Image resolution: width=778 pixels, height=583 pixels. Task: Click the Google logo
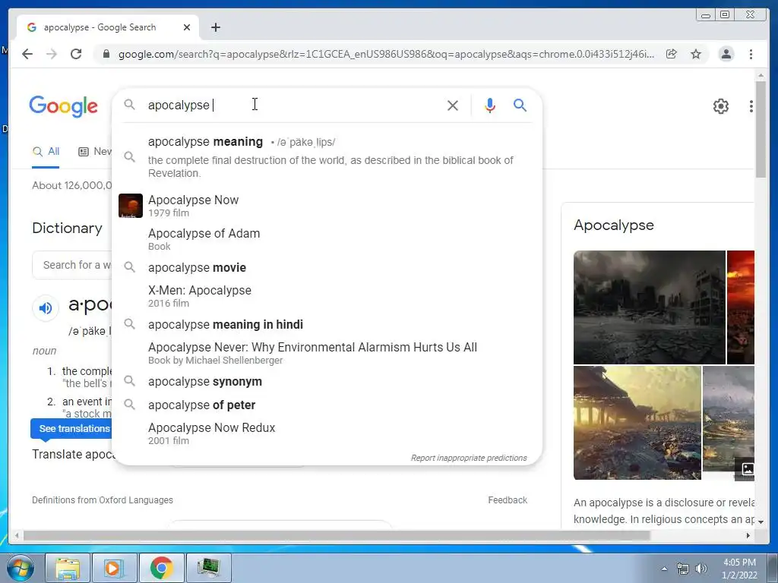[64, 106]
